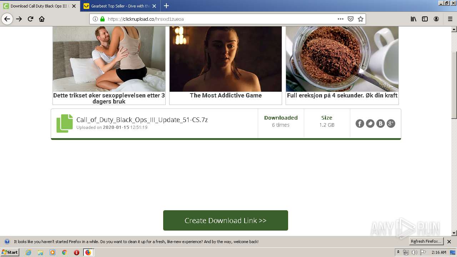Share the file via the B icon
The height and width of the screenshot is (257, 457).
(x=381, y=124)
